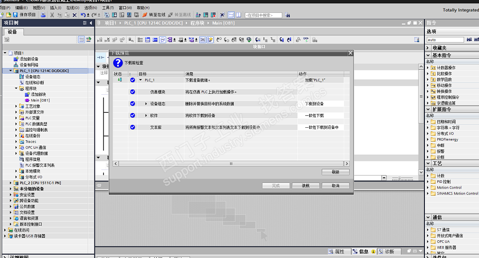Viewport: 479px width, 258px height.
Task: Open project via the folder icon in toolbar
Action: click(x=9, y=15)
